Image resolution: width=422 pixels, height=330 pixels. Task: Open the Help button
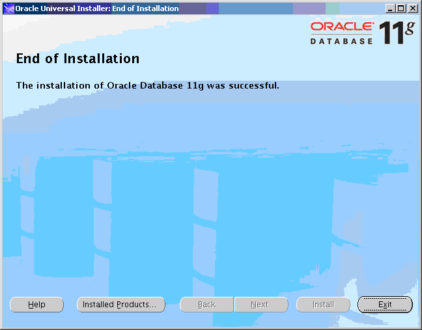[x=37, y=305]
